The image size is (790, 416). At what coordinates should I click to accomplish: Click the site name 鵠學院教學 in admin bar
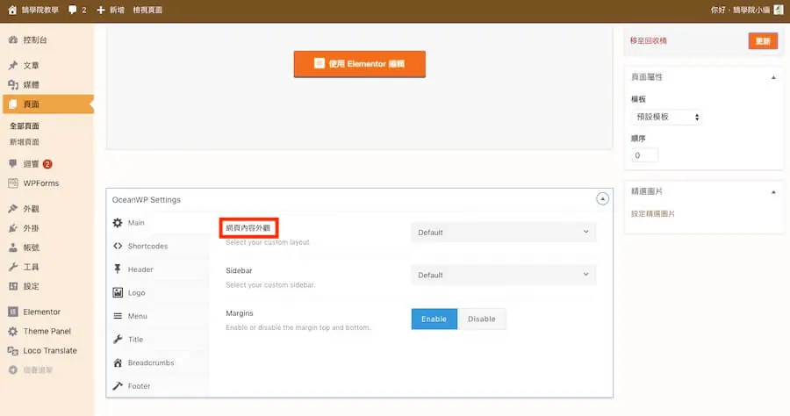(x=39, y=10)
